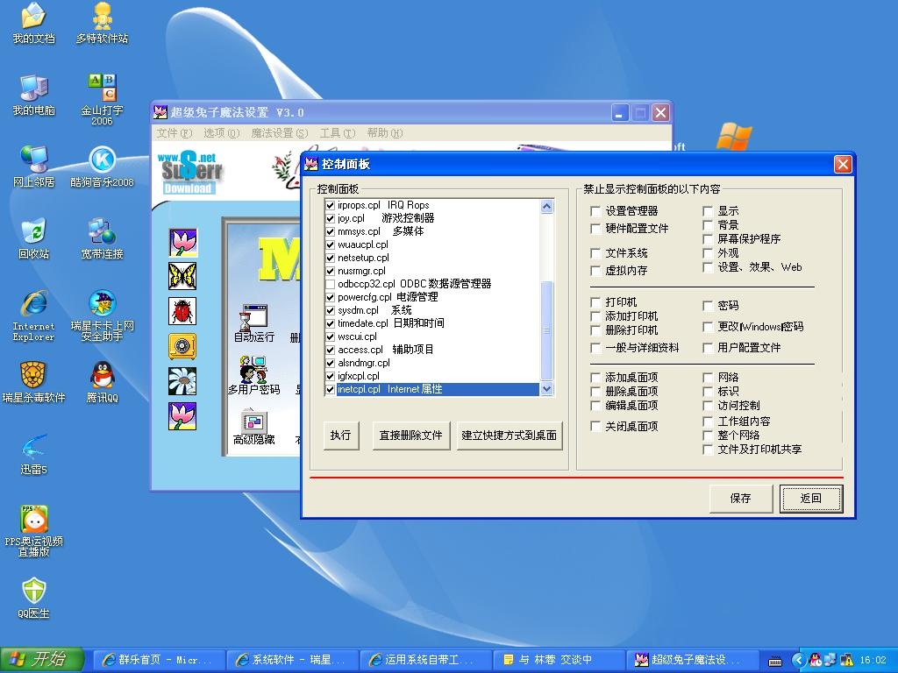Screen dimensions: 898x673
Task: Select the timedate.cpl 日期和时间 row
Action: [431, 323]
